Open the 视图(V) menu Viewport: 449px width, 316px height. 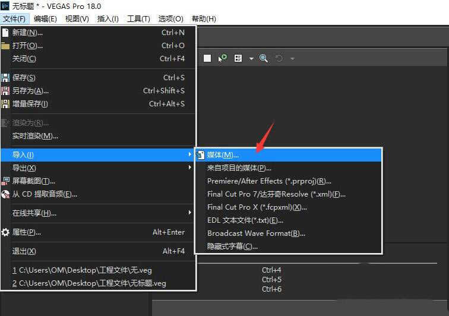tap(77, 19)
